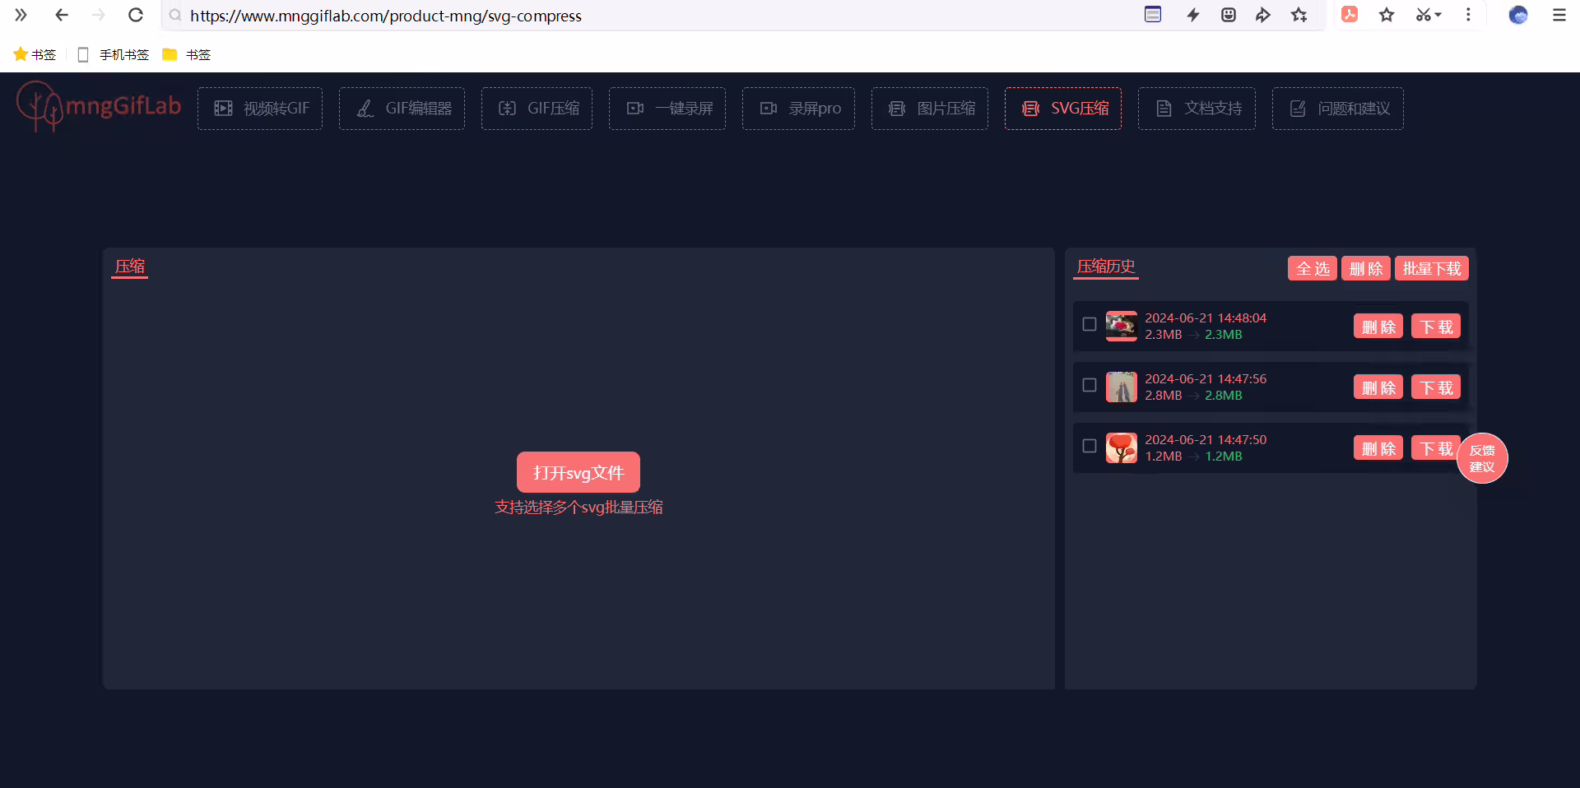1580x788 pixels.
Task: Expand the sidebar double chevron
Action: click(x=21, y=15)
